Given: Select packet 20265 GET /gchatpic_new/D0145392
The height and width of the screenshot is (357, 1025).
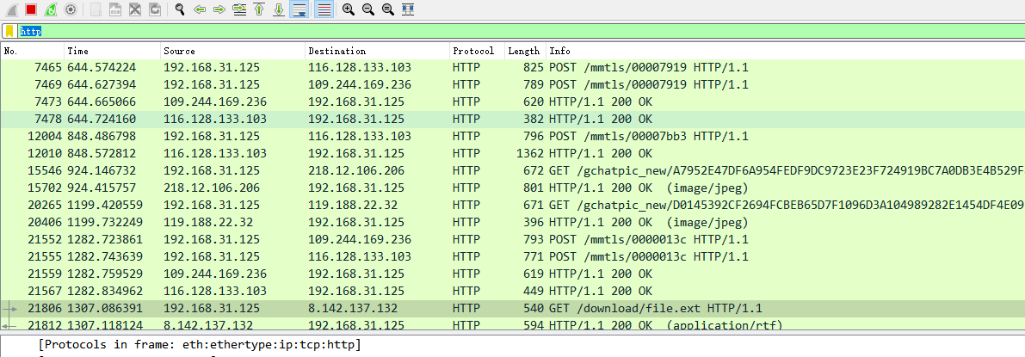Looking at the screenshot, I should 513,205.
